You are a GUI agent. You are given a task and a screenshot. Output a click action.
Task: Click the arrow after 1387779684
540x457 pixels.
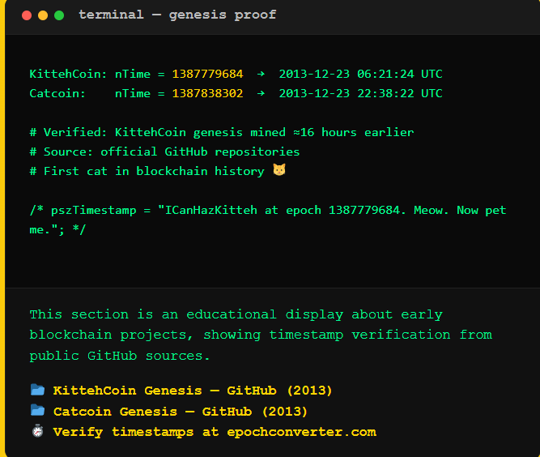pos(261,74)
